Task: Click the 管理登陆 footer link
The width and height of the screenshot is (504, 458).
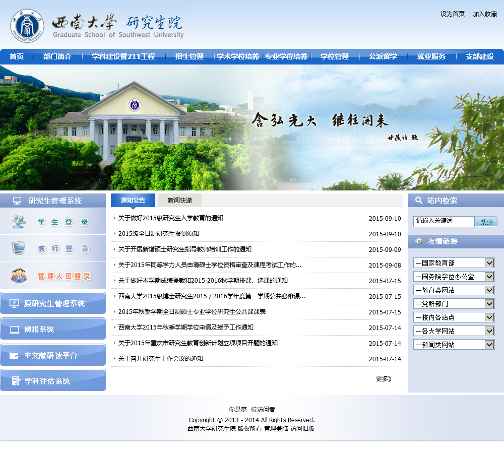Action: point(276,429)
